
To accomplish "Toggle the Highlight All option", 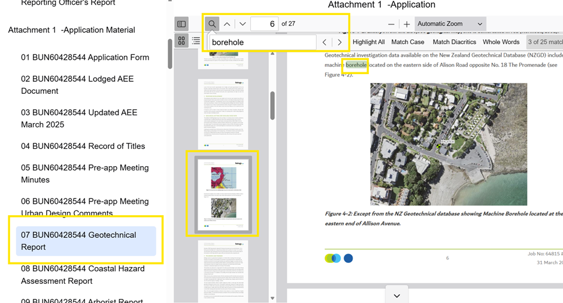I will [368, 42].
